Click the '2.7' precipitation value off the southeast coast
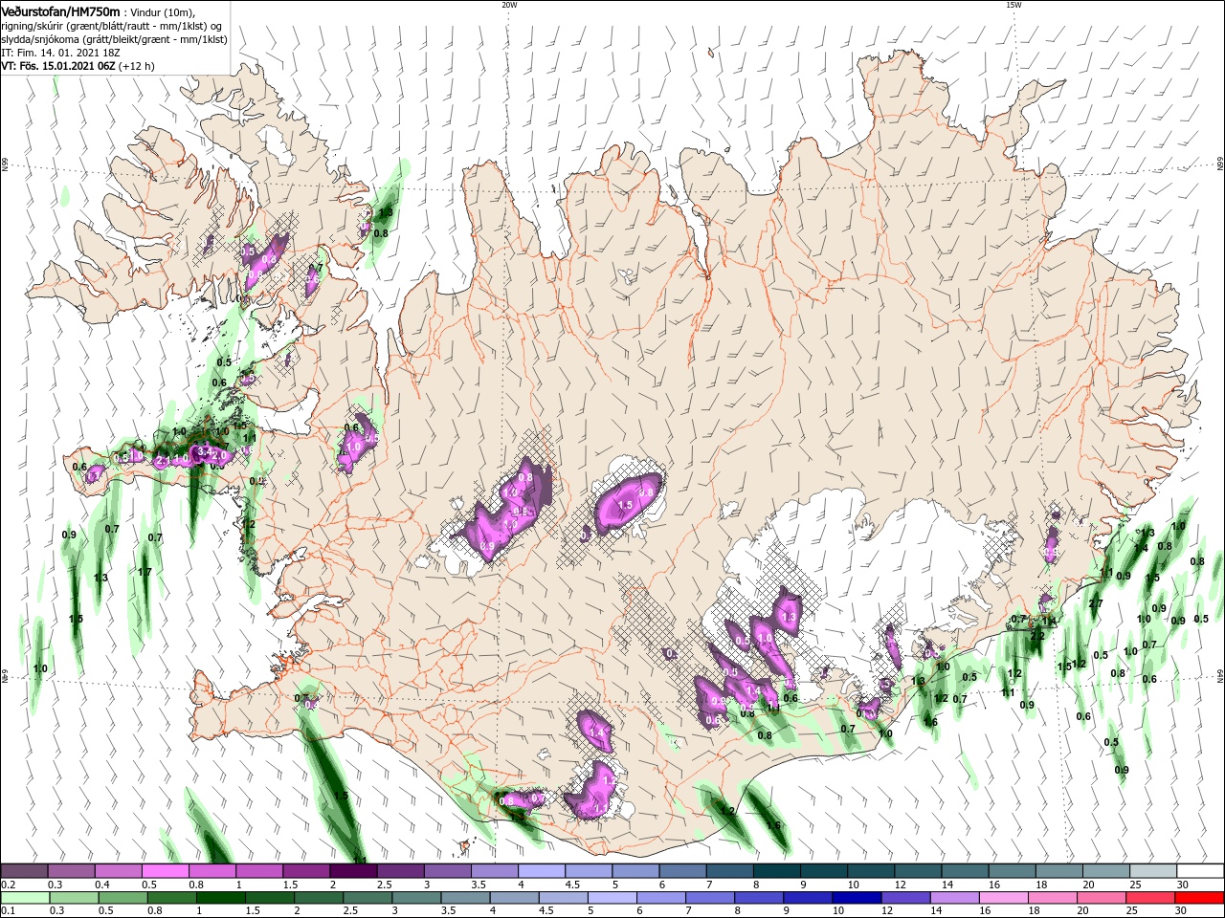Image resolution: width=1225 pixels, height=918 pixels. point(1096,603)
